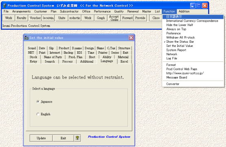This screenshot has width=226, height=147.
Task: Open the File menu
Action: pyautogui.click(x=6, y=11)
